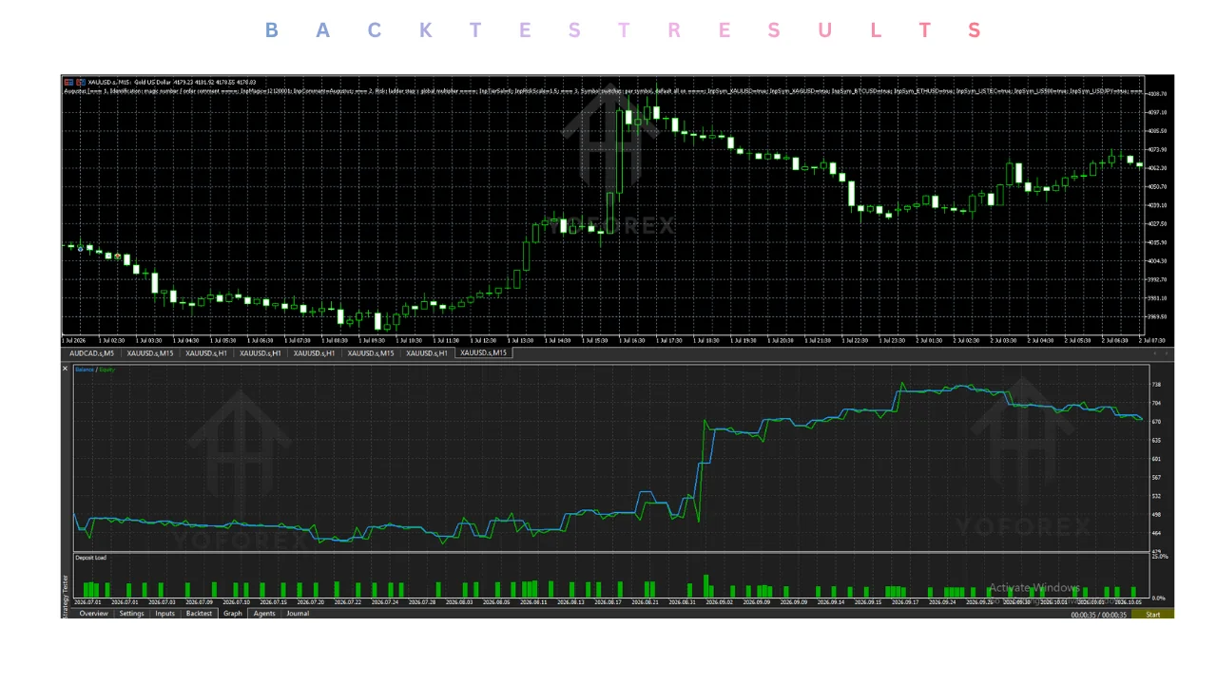Open the Agents tab
Viewport: 1217px width, 684px height.
pos(264,614)
